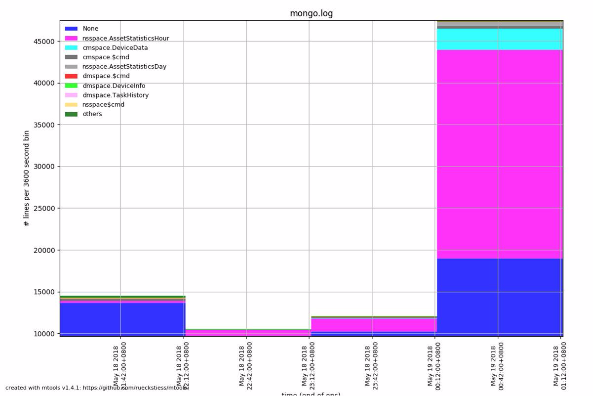The width and height of the screenshot is (593, 396).
Task: Click the mongo.log chart title
Action: (311, 13)
